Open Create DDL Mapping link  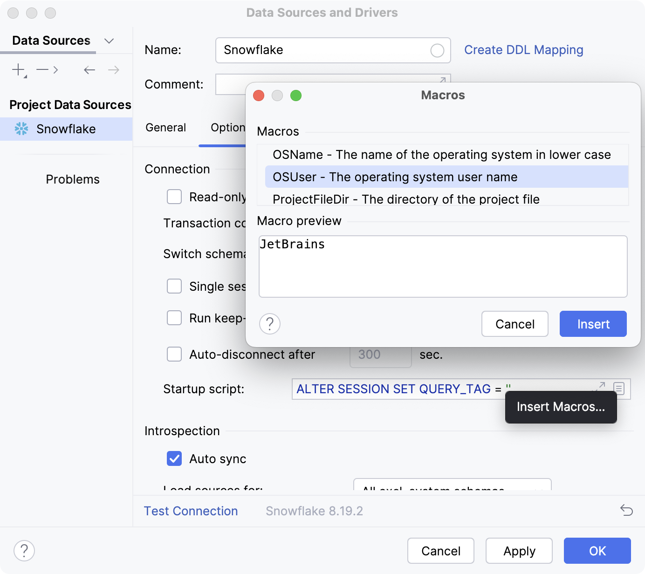tap(523, 50)
